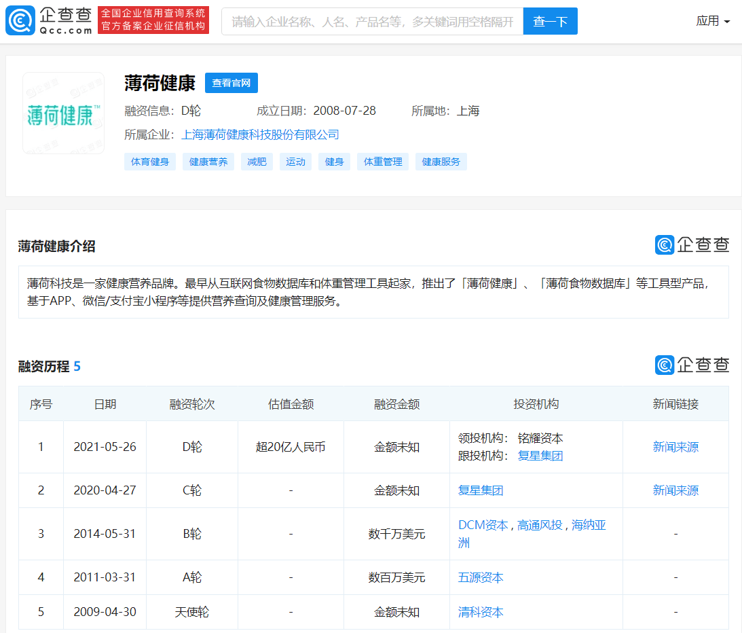Click the 数百万美元 amount cell
Screen dimensions: 742x633
click(x=396, y=577)
